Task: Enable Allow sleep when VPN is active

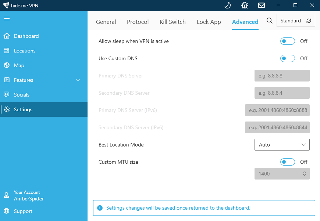Action: 287,41
